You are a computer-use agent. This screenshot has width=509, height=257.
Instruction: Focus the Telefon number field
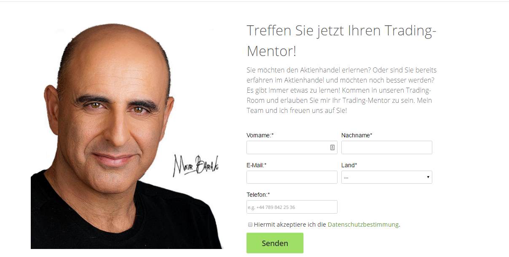[x=292, y=207]
